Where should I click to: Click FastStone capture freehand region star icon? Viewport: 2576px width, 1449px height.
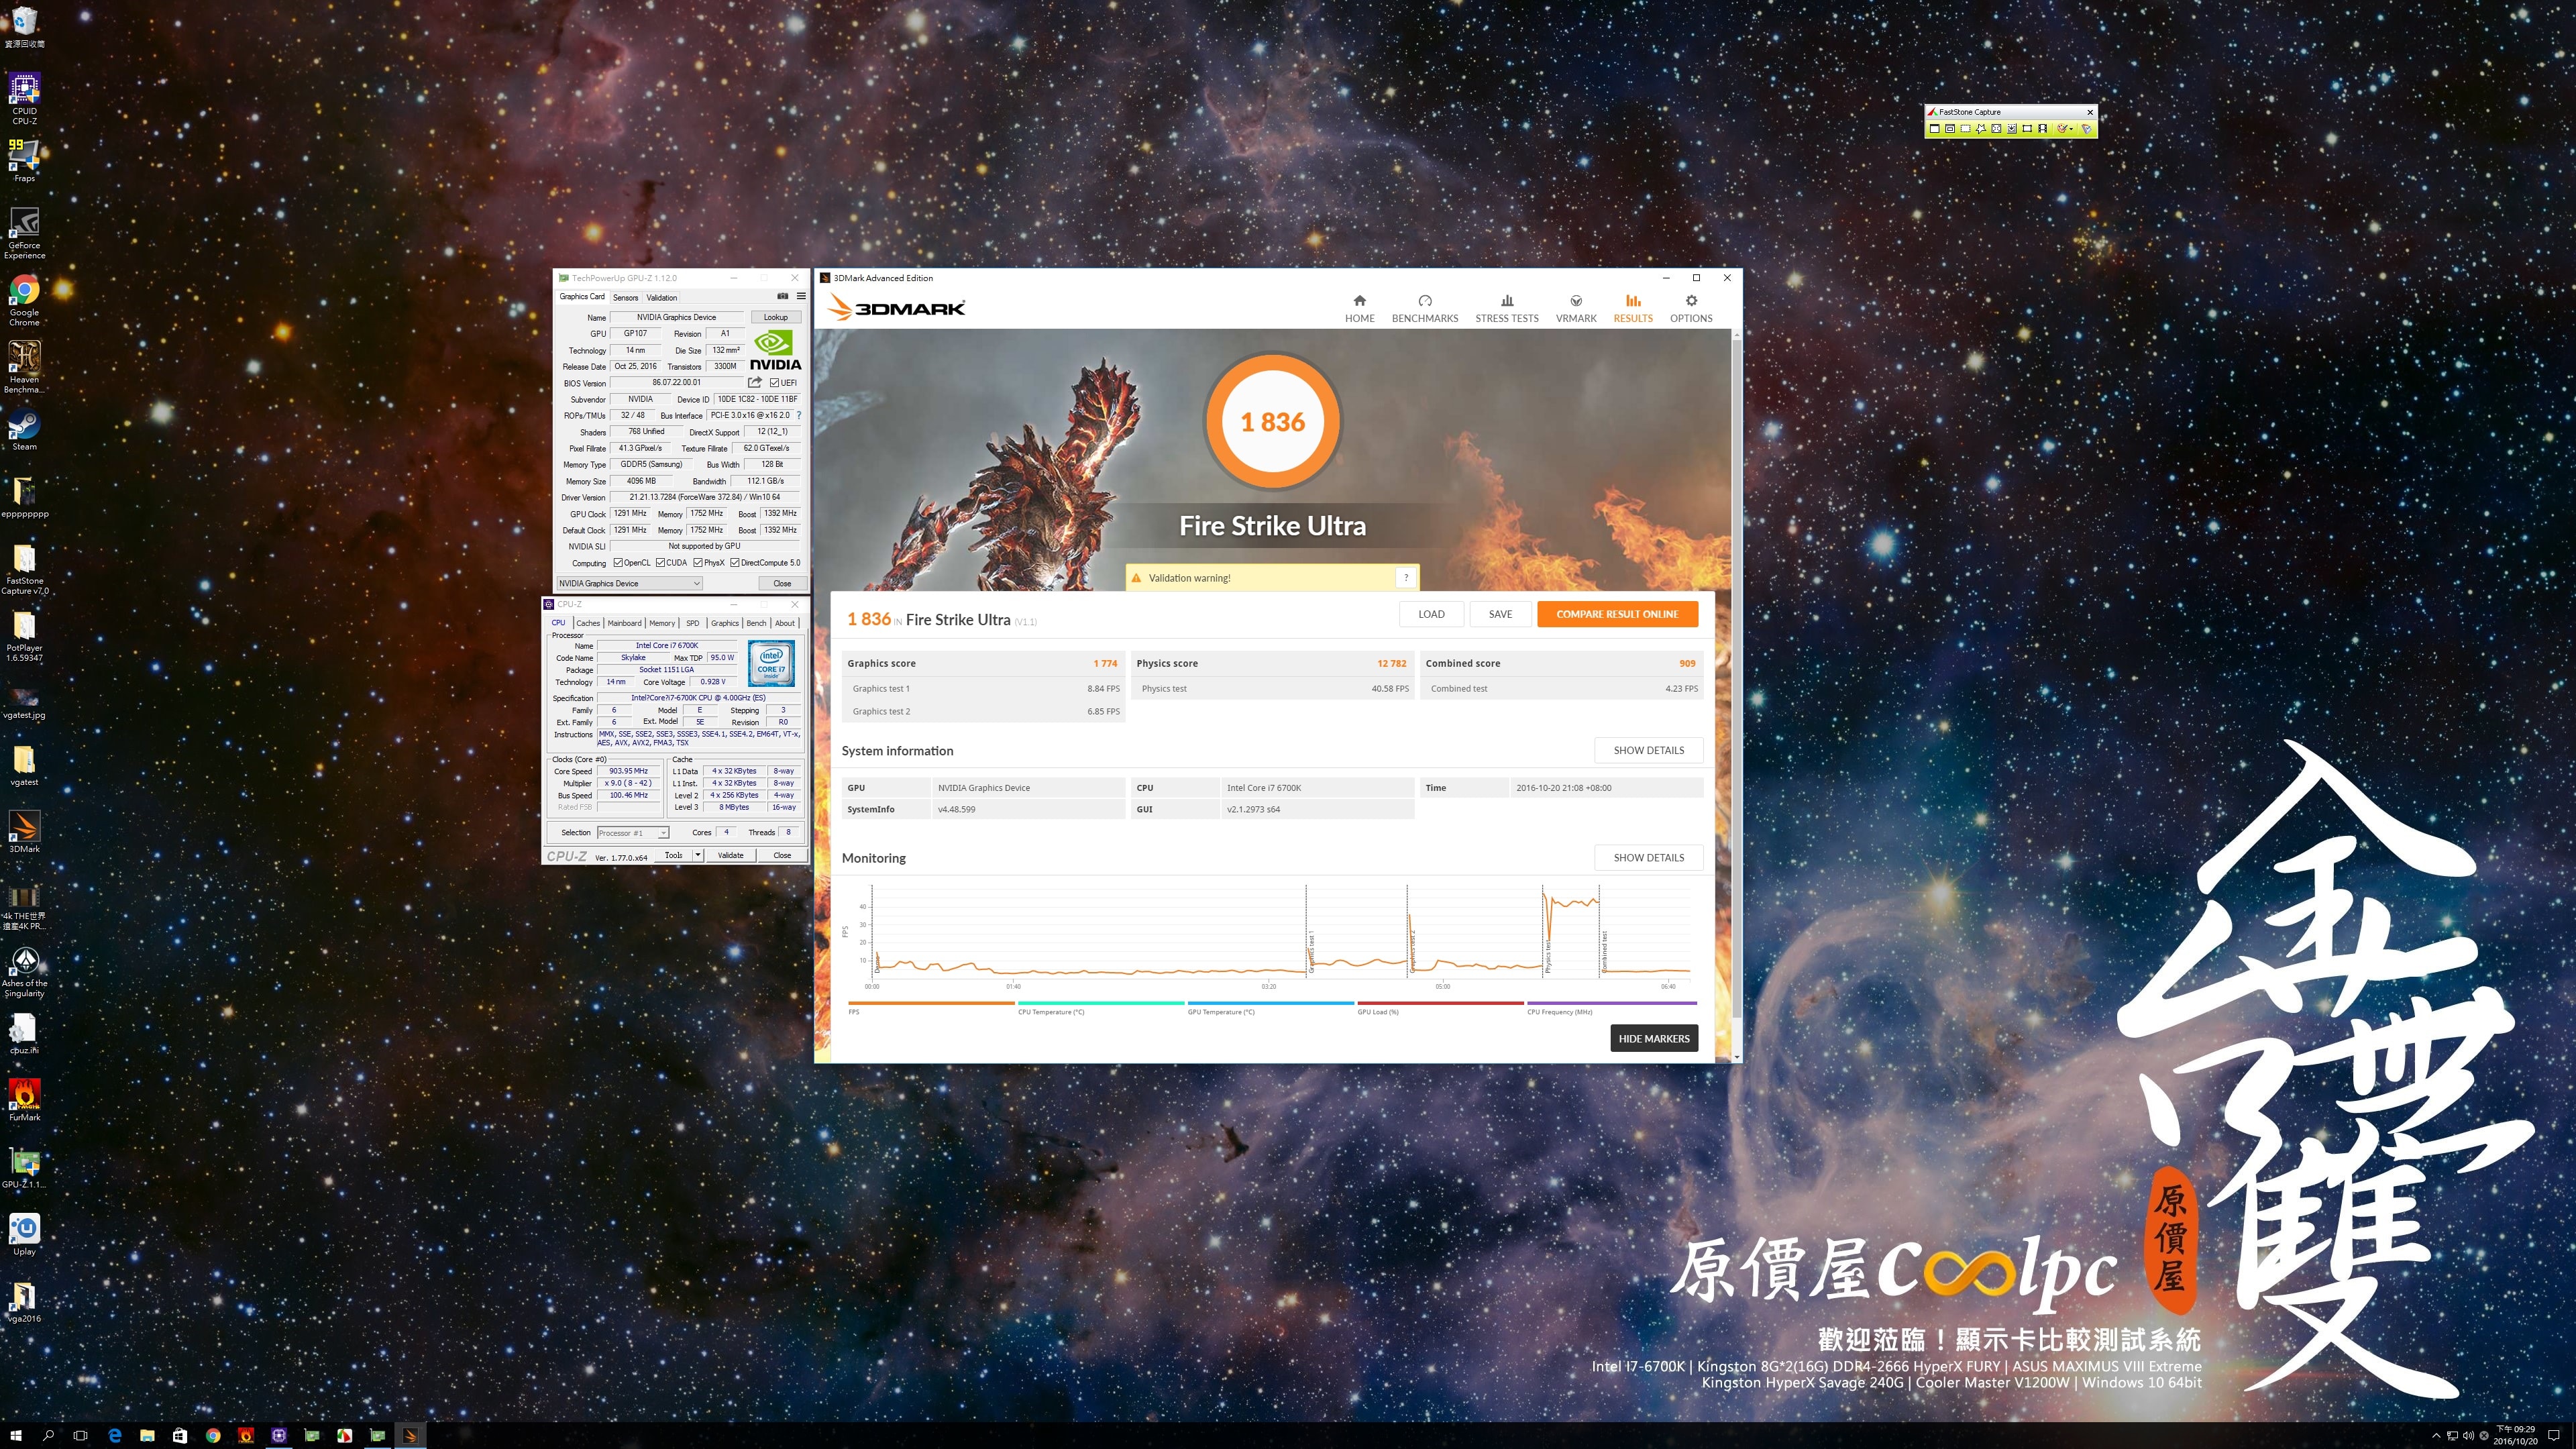click(1981, 129)
